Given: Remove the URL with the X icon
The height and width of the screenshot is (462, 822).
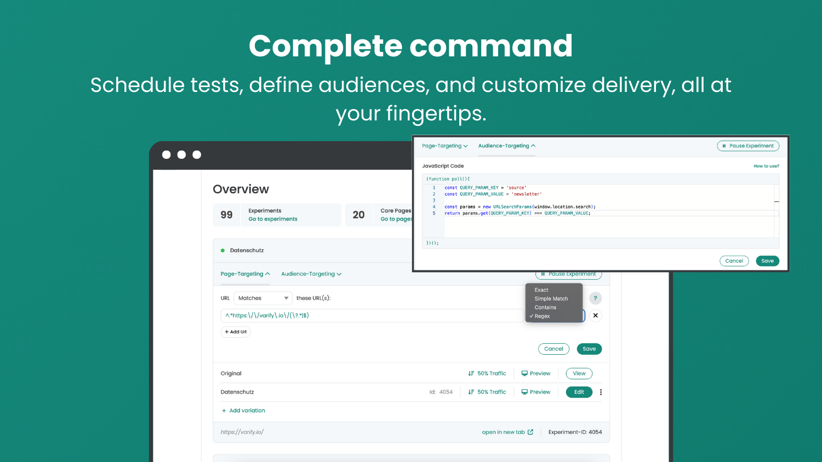Looking at the screenshot, I should pos(595,316).
